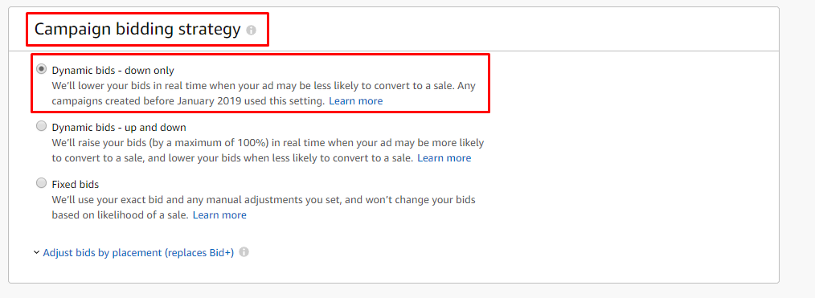The height and width of the screenshot is (298, 815).
Task: Click the 'Dynamic bids - up and down' label text
Action: tap(119, 127)
